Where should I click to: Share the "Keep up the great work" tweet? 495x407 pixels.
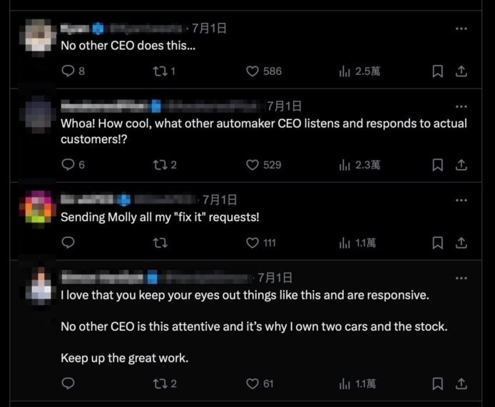[x=461, y=383]
